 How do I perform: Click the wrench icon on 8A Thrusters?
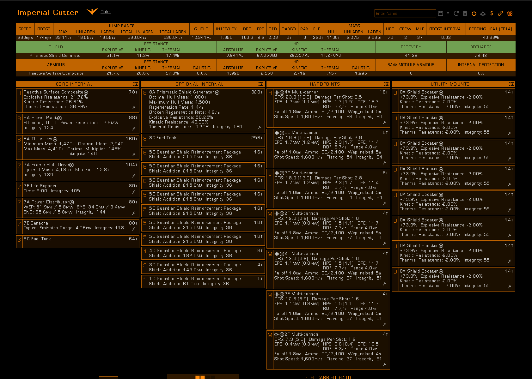134,155
